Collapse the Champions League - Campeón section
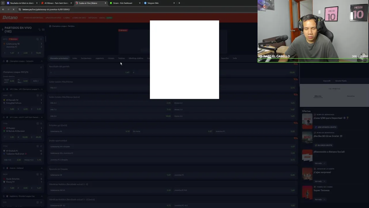Image resolution: width=369 pixels, height=208 pixels. click(x=42, y=61)
